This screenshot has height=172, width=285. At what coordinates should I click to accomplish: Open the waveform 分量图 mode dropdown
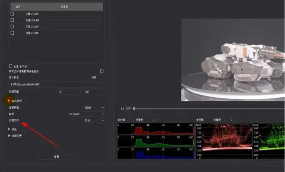223,120
